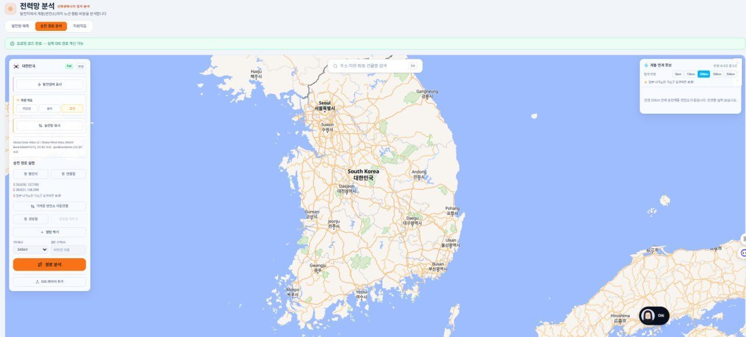Image resolution: width=746 pixels, height=337 pixels.
Task: Select the highlighted 조류 resource map option
Action: (72, 108)
